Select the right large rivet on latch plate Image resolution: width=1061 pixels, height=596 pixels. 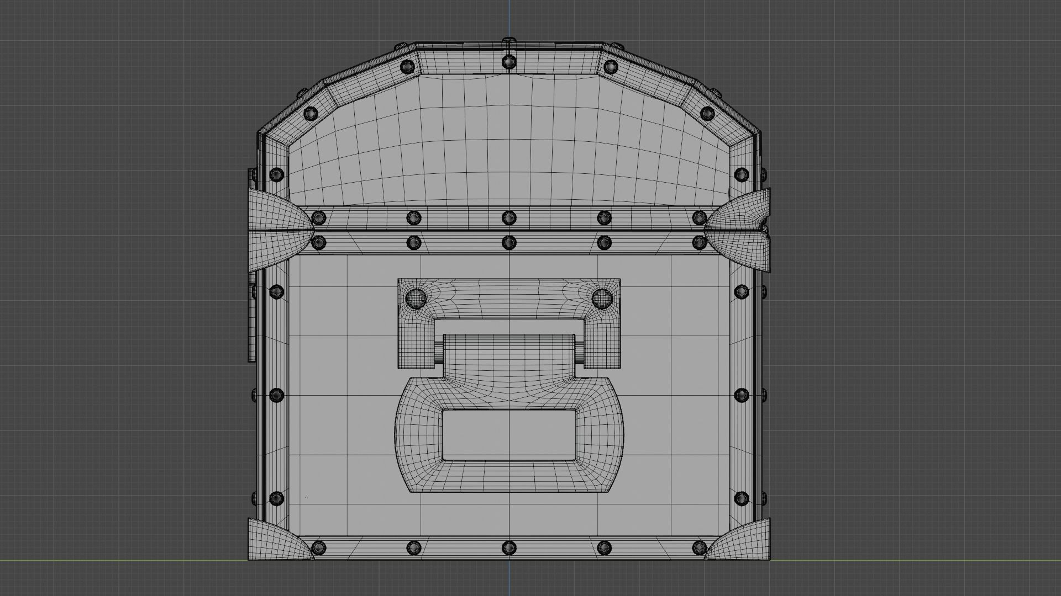tap(602, 299)
